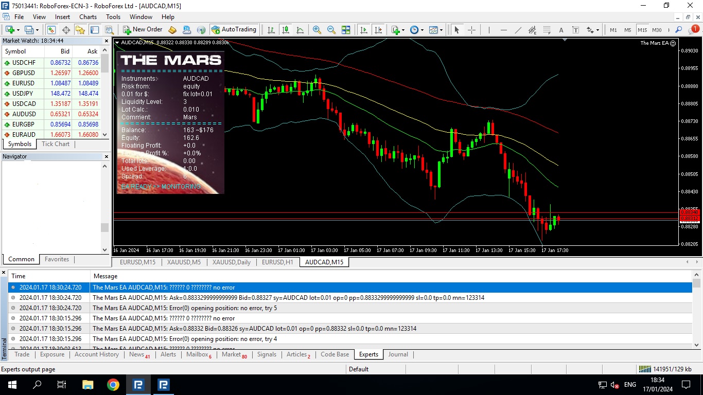Zoom out on the chart
The width and height of the screenshot is (703, 395).
coord(331,30)
